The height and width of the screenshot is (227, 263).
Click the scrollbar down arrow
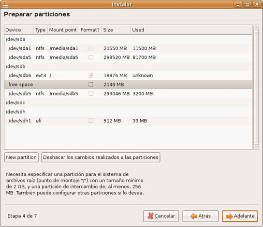[256, 147]
